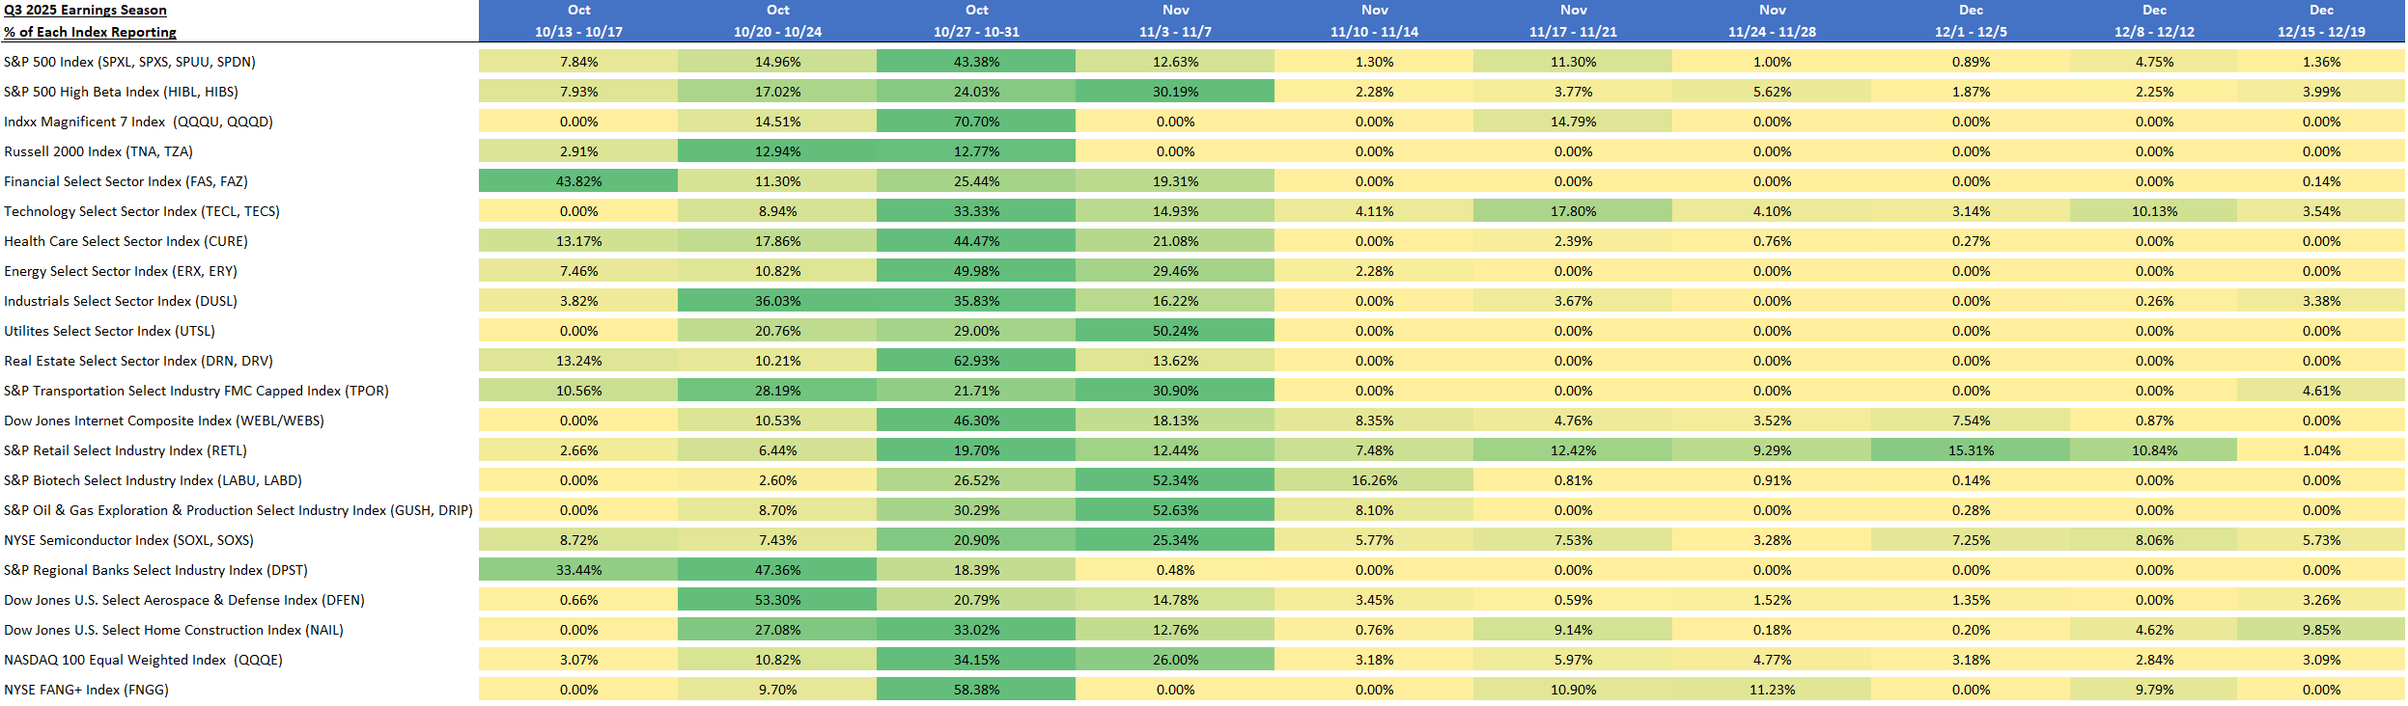Select the NYSE FANG+ Index (FNGG) label
The image size is (2408, 706).
(86, 690)
